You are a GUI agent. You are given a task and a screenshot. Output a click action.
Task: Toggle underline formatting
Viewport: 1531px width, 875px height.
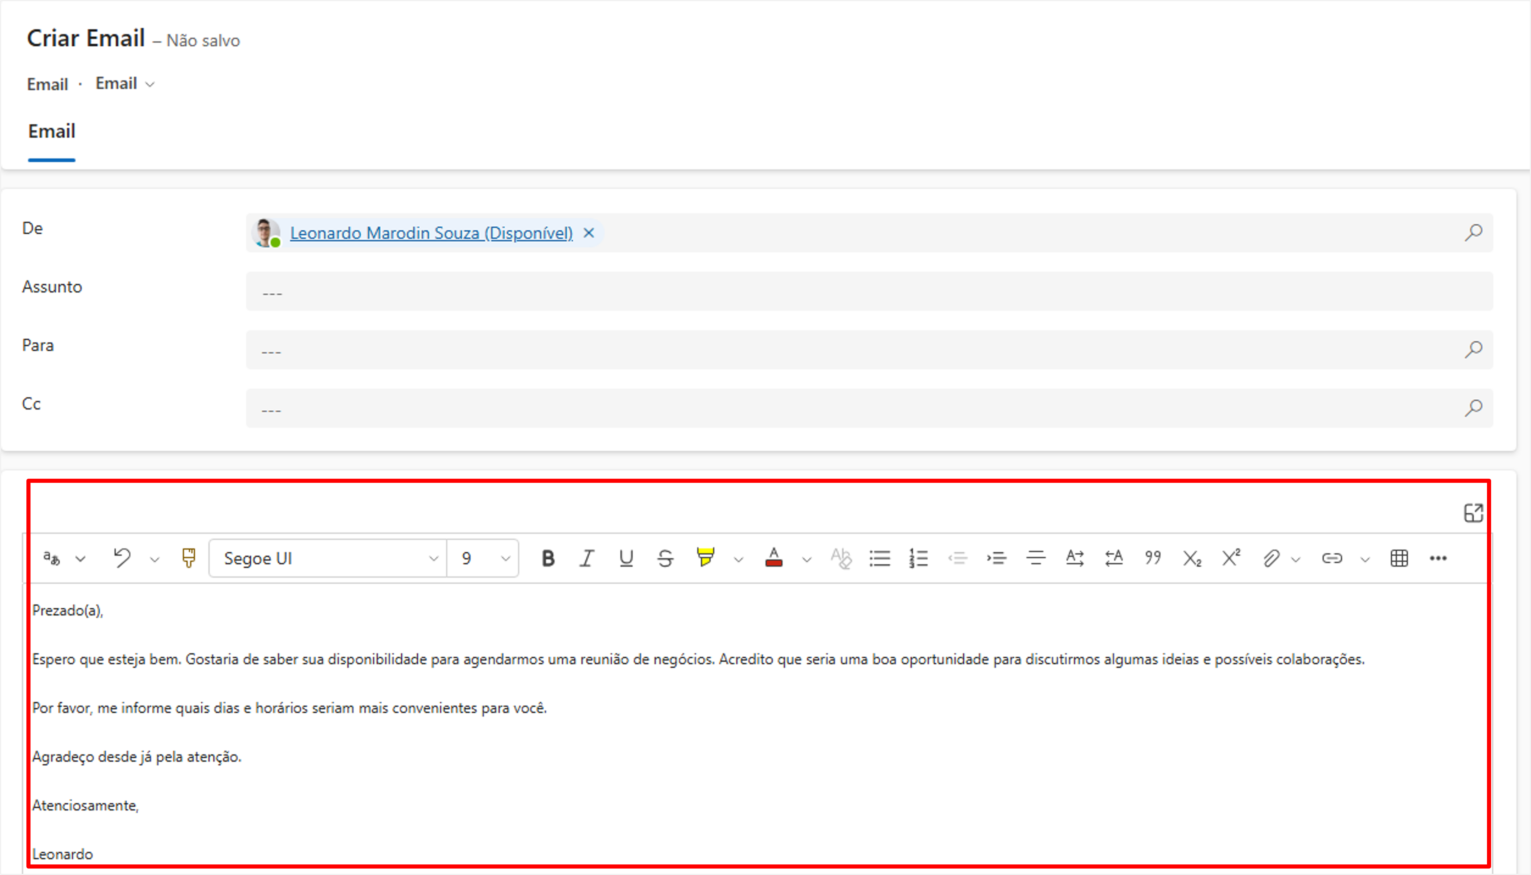click(x=626, y=558)
